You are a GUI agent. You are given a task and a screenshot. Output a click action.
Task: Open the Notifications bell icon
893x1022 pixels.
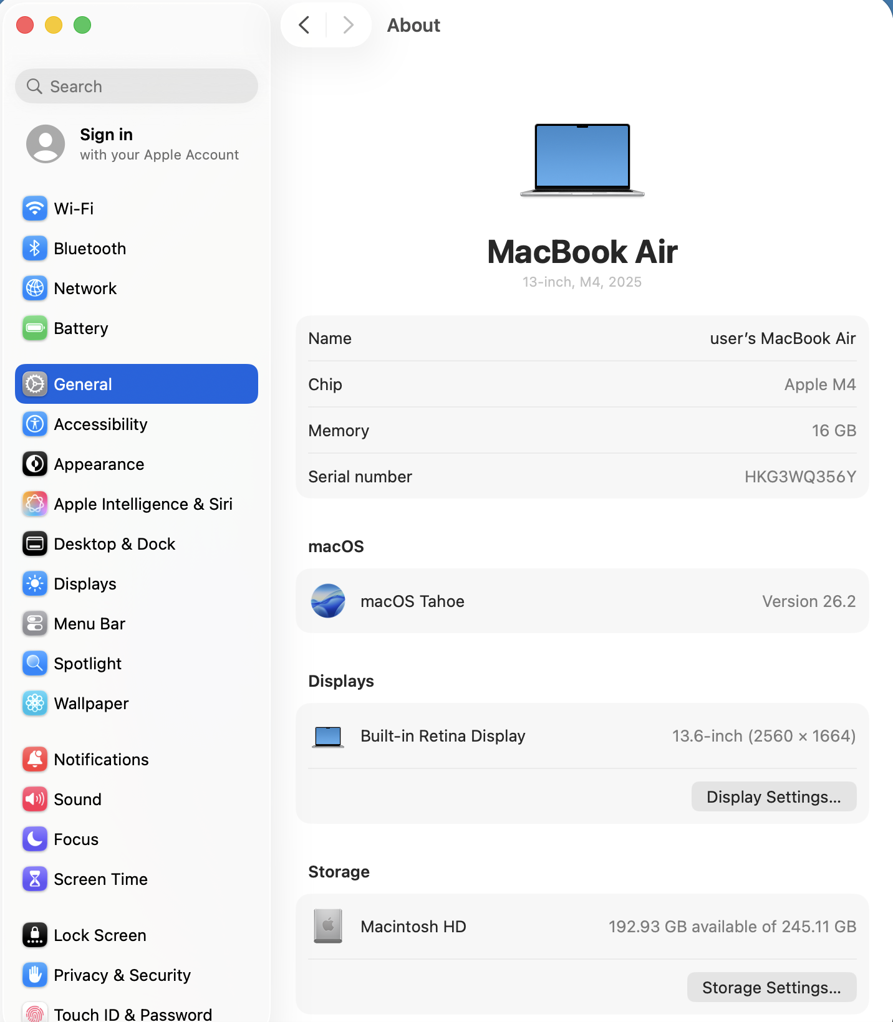[x=35, y=760]
